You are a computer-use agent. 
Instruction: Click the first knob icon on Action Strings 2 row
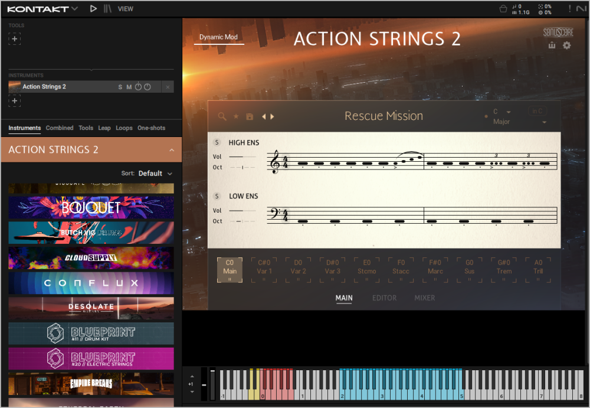pos(138,87)
